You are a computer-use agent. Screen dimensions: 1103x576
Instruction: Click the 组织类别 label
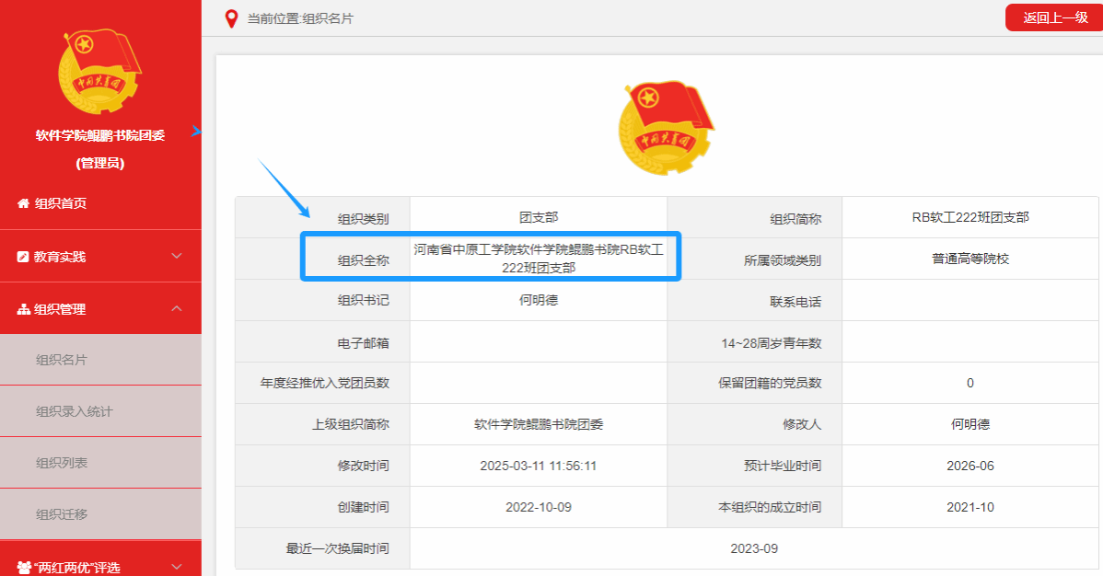[363, 219]
